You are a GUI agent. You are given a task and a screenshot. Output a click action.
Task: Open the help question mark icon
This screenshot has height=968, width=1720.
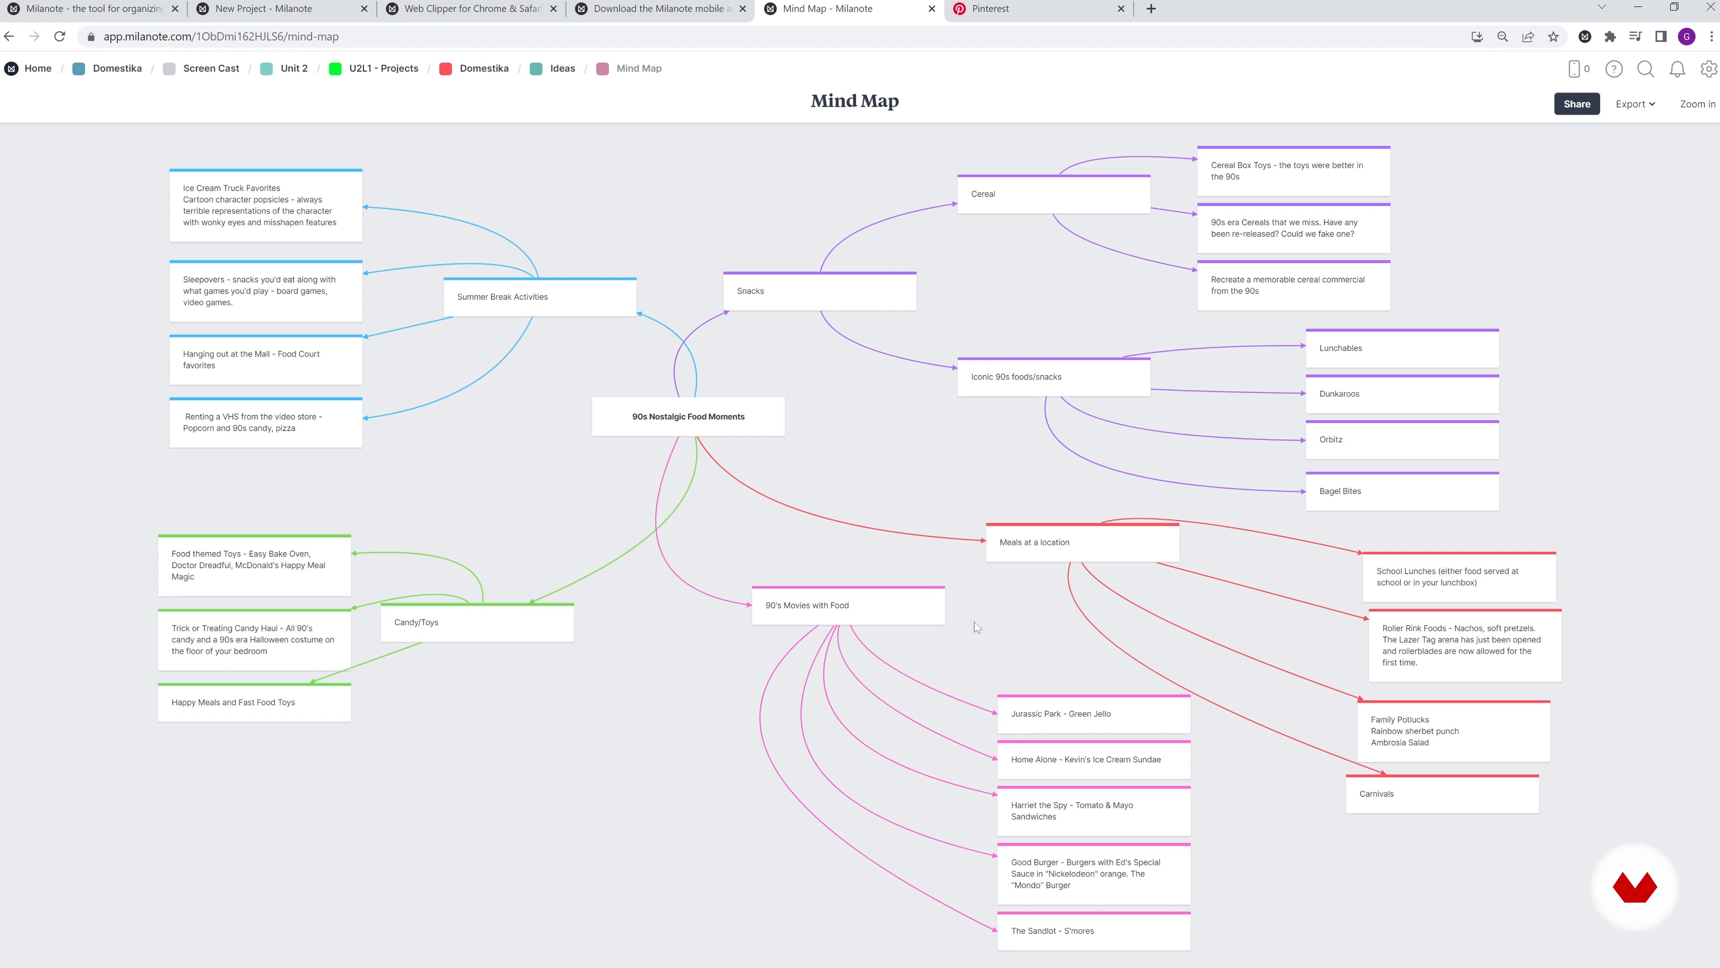tap(1614, 69)
